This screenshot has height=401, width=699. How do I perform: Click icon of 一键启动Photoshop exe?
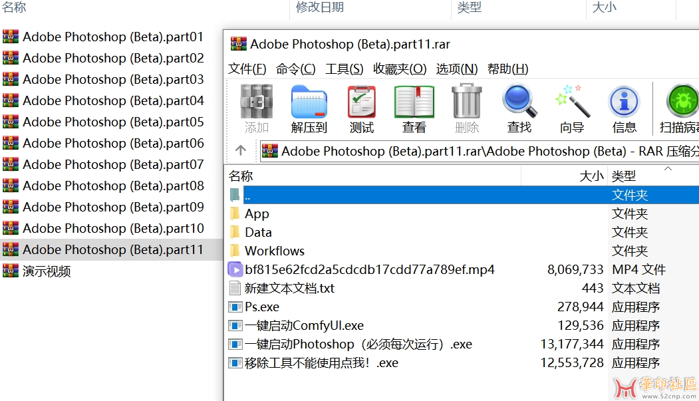235,344
